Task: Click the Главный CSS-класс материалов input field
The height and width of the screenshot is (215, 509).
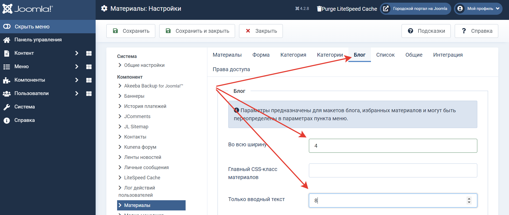Action: 393,170
